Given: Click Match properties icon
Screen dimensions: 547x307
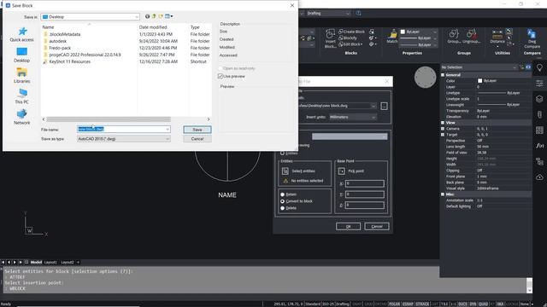Looking at the screenshot, I should (392, 37).
